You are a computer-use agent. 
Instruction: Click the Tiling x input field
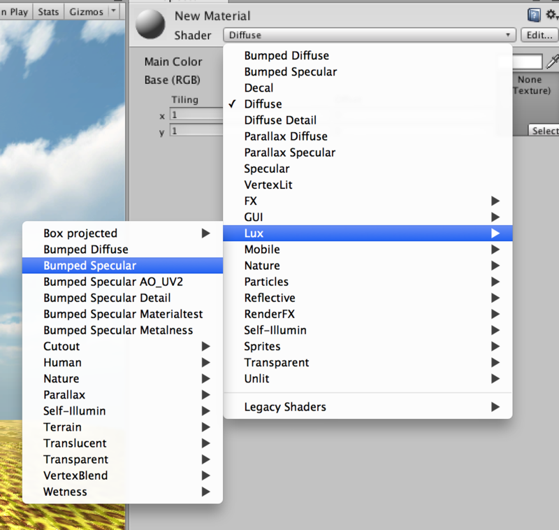click(196, 115)
